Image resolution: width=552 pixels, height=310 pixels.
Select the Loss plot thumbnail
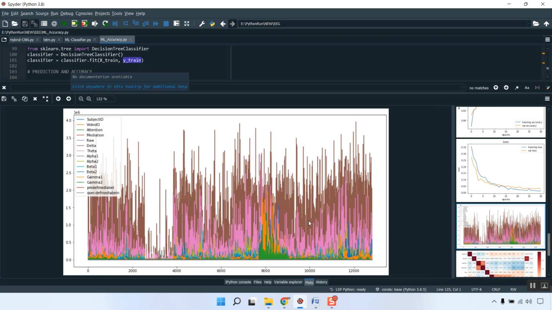500,170
